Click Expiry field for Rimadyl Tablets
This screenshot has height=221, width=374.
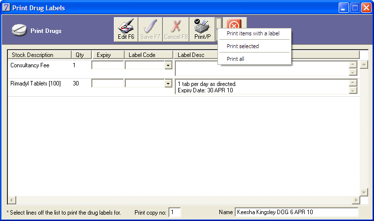107,83
